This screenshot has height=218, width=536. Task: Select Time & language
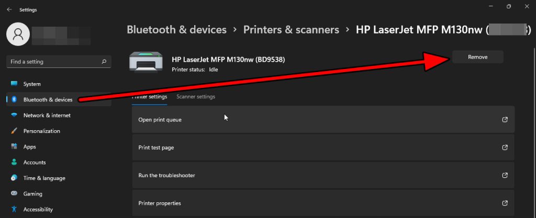click(x=59, y=178)
